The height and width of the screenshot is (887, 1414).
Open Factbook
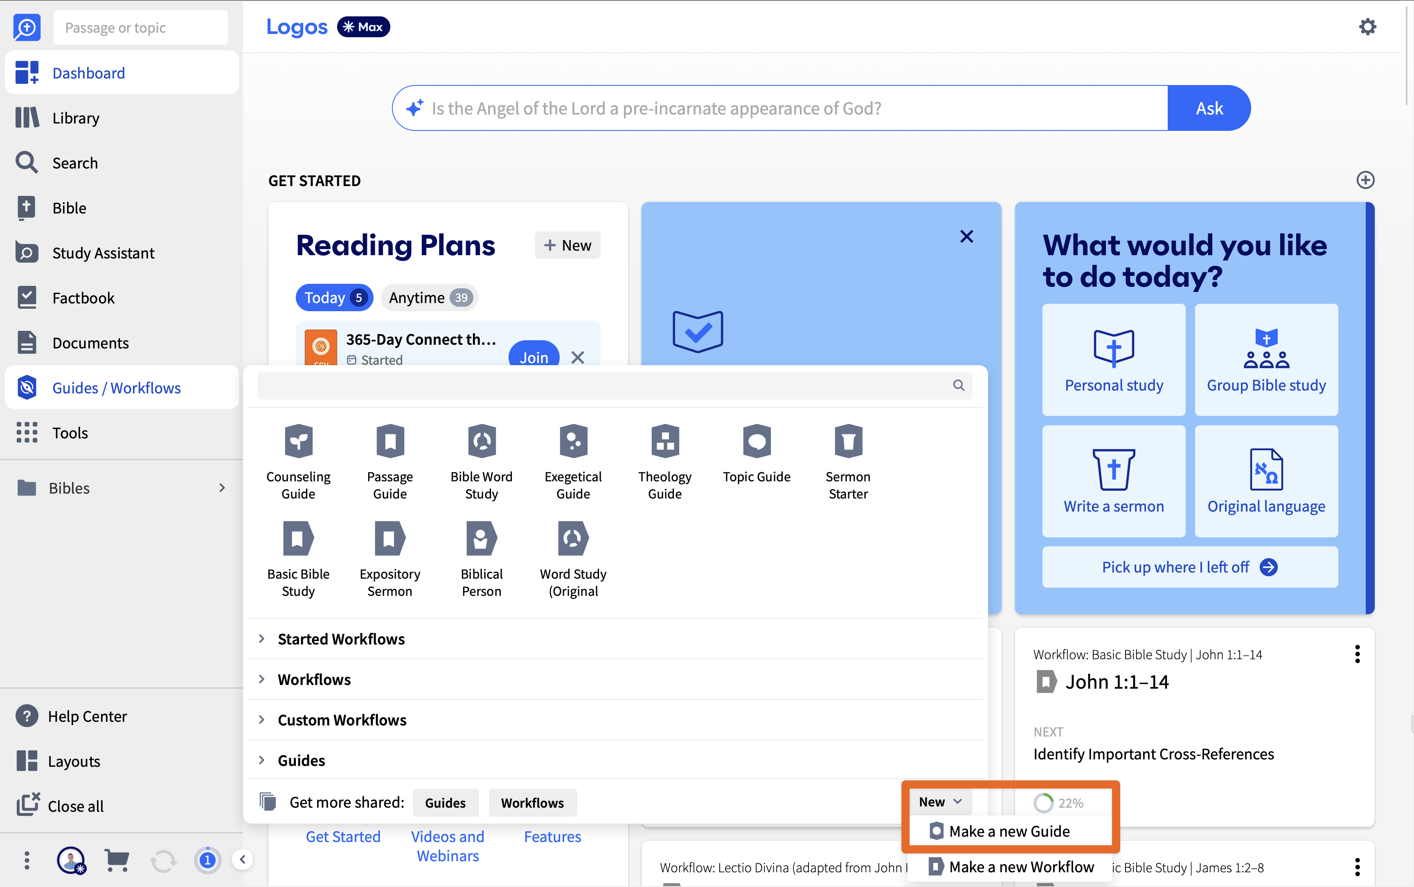click(x=122, y=298)
